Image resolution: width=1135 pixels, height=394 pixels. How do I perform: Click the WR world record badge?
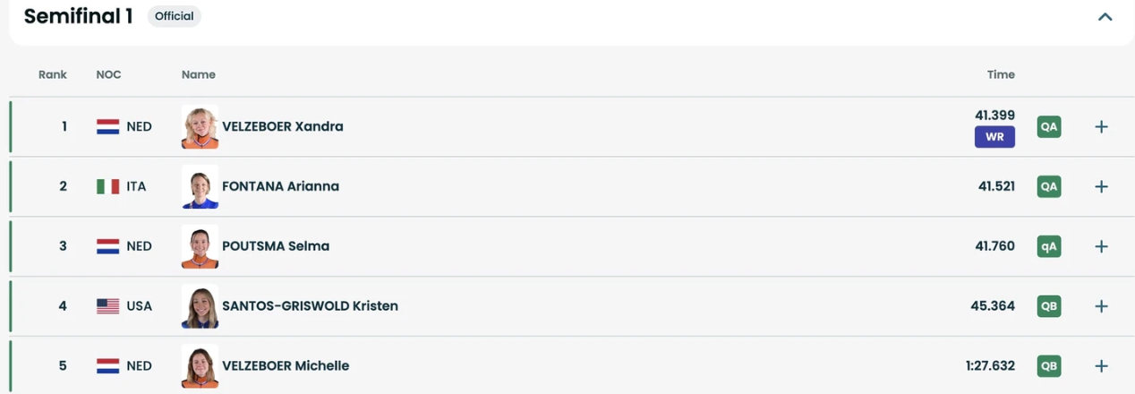point(994,137)
